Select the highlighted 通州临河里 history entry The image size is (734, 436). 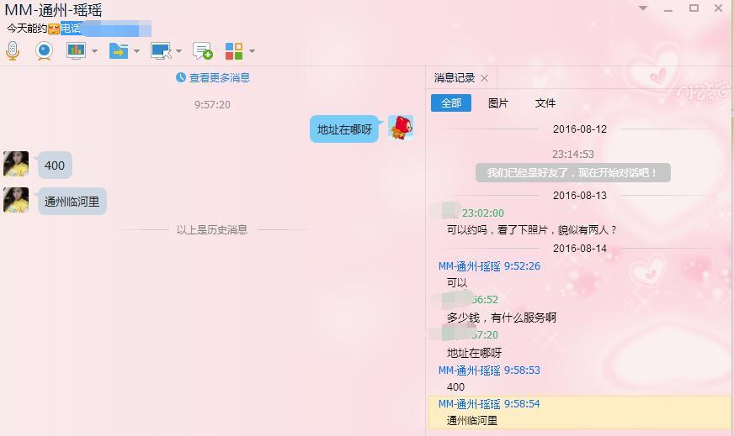click(581, 412)
